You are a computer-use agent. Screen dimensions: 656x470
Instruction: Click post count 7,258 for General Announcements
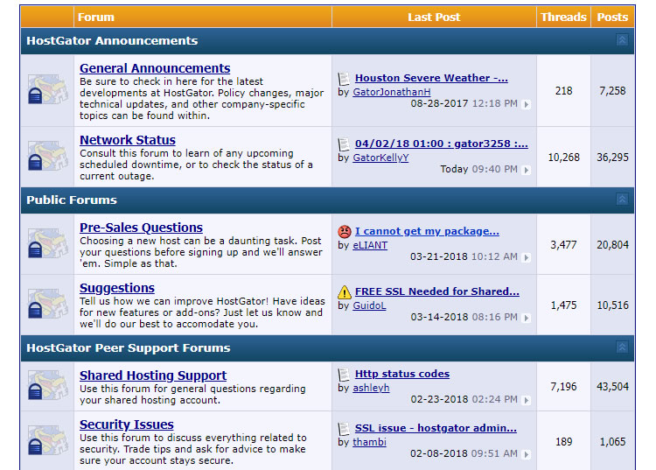point(612,91)
